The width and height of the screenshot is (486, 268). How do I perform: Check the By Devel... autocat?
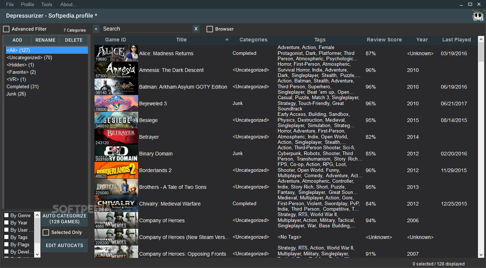coord(6,252)
